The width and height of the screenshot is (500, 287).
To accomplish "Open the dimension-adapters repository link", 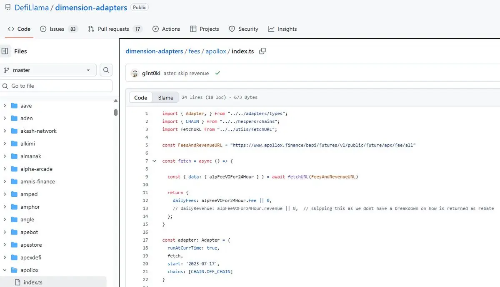I will pos(91,7).
